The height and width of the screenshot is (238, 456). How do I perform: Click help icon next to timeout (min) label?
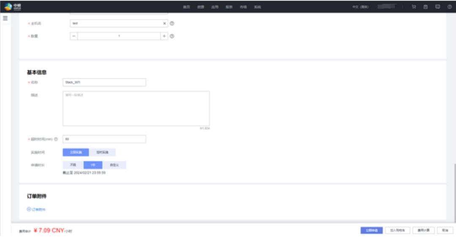[56, 139]
